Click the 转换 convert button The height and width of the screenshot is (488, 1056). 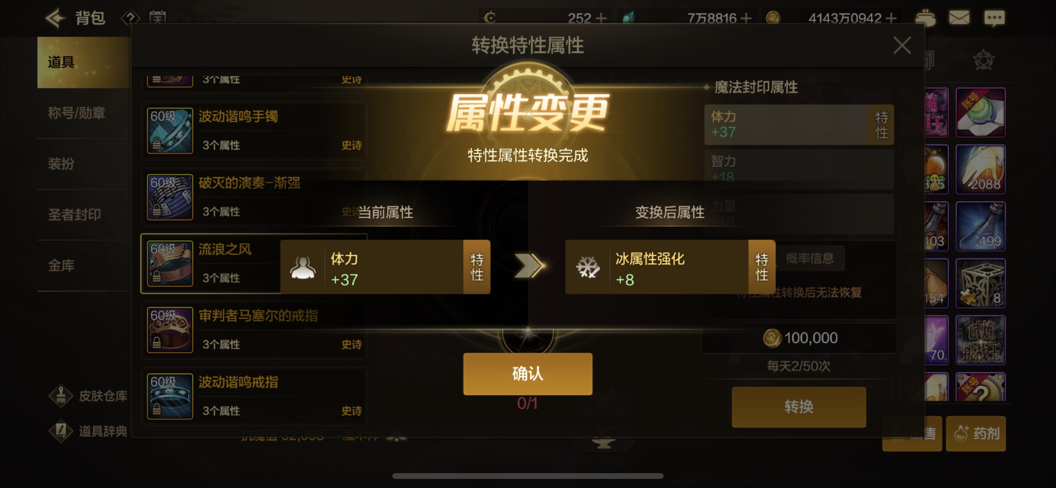[x=799, y=407]
